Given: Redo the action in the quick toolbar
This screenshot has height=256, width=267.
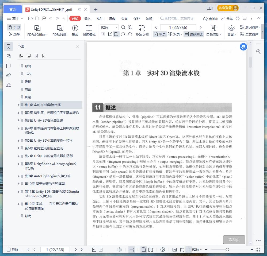Looking at the screenshot, I should [x=57, y=18].
